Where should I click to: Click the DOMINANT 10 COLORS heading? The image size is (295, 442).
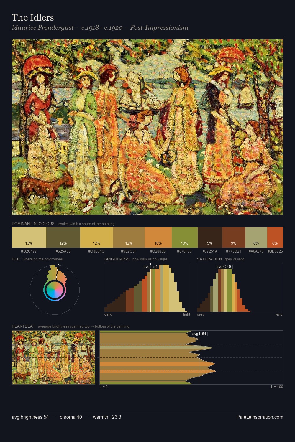click(x=33, y=224)
